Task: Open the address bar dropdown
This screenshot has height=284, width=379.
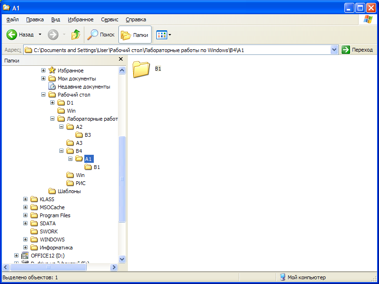Action: (x=334, y=50)
